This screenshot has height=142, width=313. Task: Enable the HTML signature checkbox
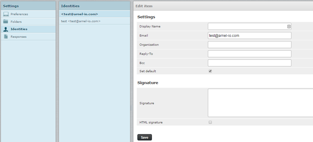[210, 122]
